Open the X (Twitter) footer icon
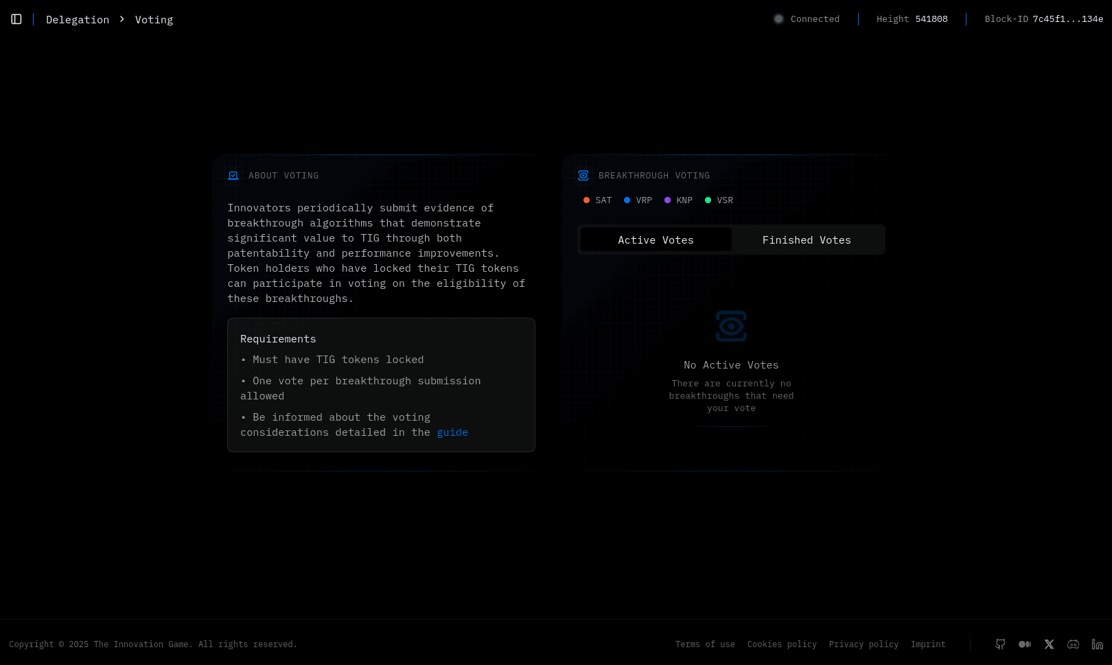 [x=1049, y=644]
